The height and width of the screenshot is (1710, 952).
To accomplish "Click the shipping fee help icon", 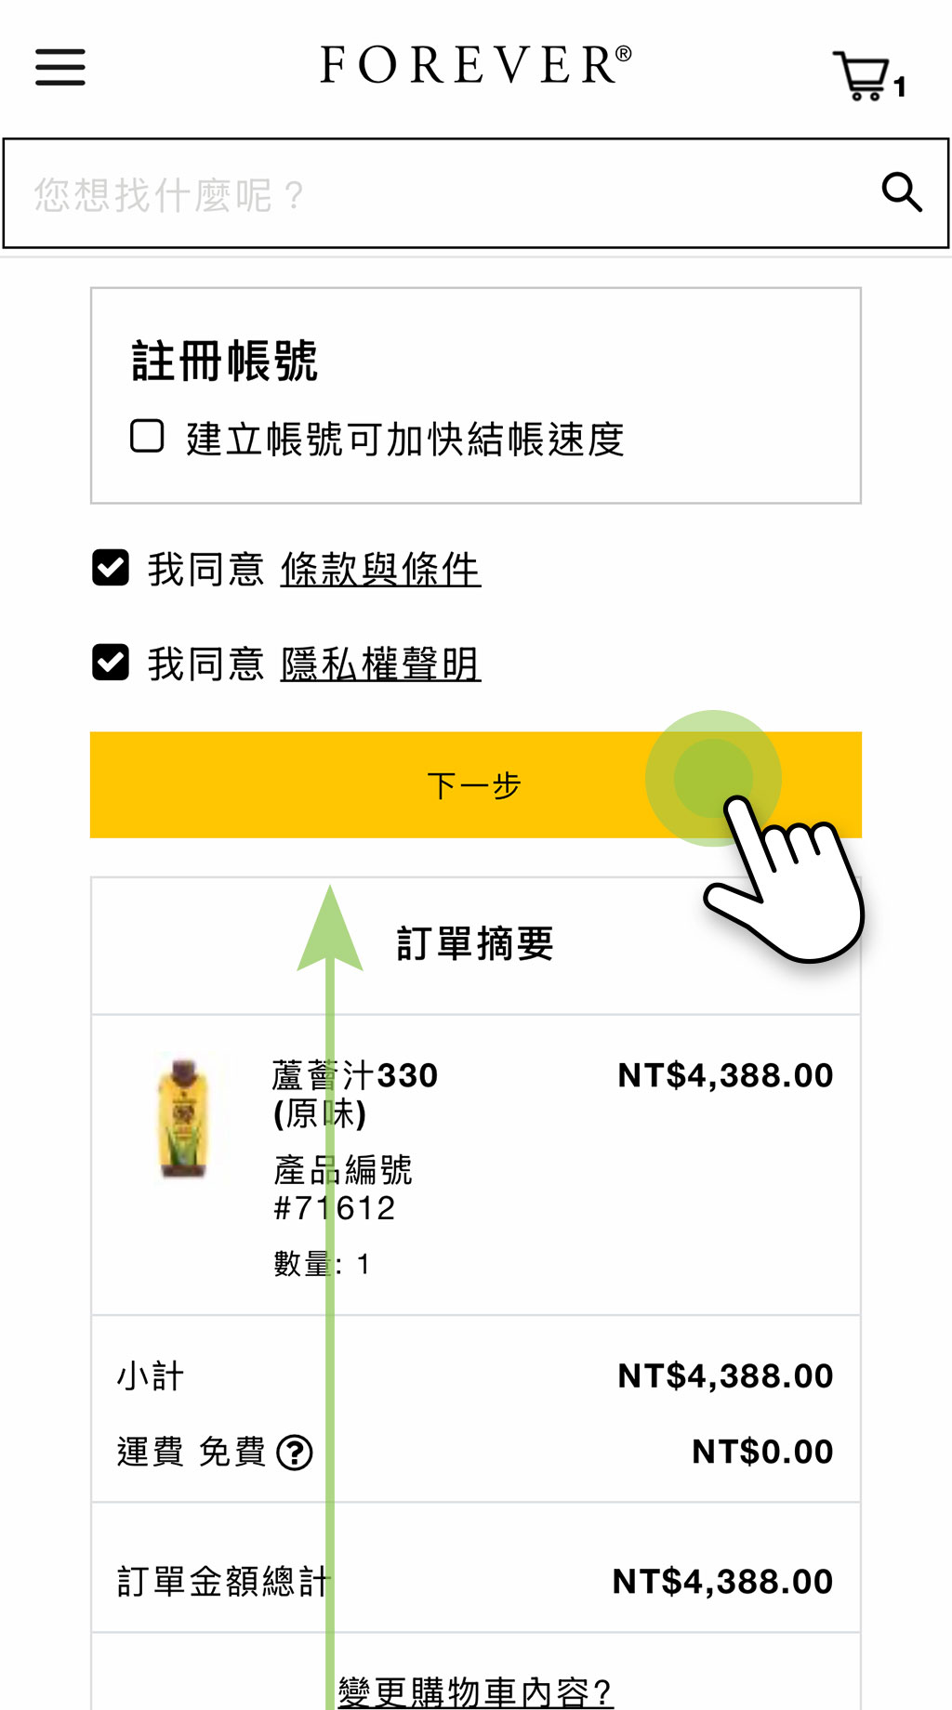I will click(295, 1453).
